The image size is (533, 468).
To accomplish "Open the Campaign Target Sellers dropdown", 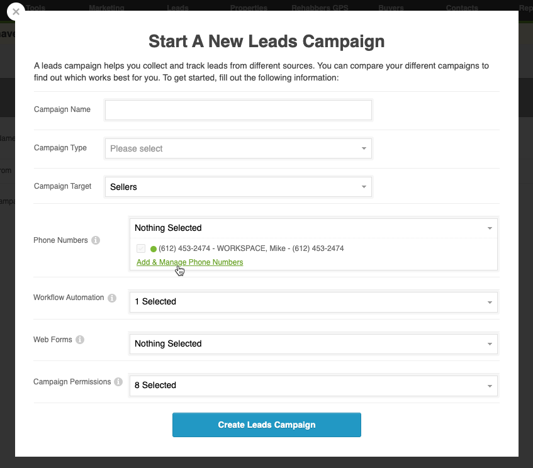I will (x=238, y=187).
